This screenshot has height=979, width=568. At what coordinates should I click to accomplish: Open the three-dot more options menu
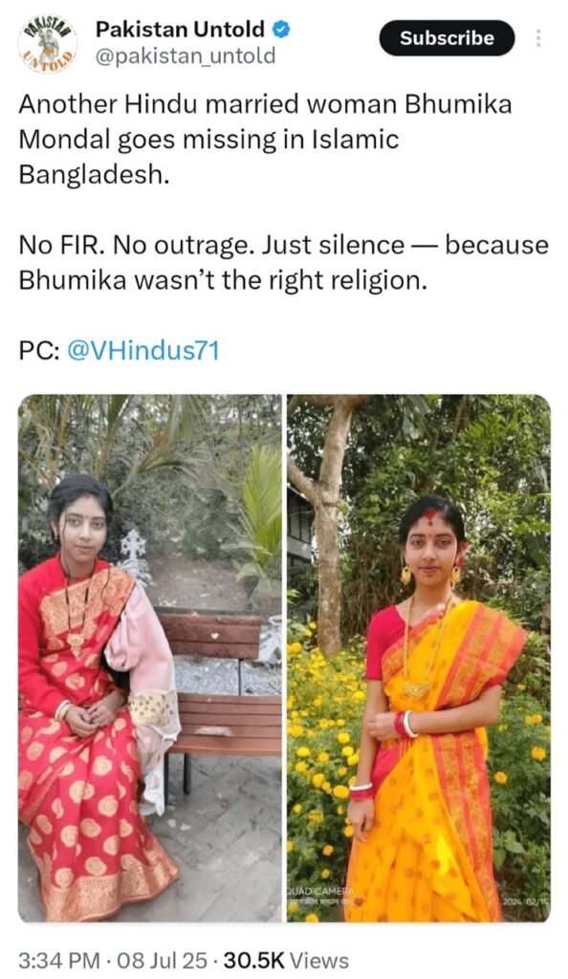[537, 38]
